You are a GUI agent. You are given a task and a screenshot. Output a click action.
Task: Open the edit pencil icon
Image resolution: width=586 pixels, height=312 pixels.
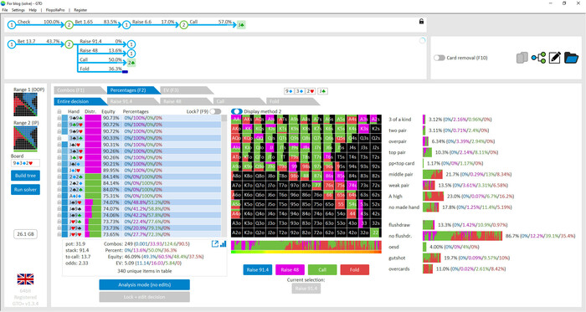(x=555, y=58)
